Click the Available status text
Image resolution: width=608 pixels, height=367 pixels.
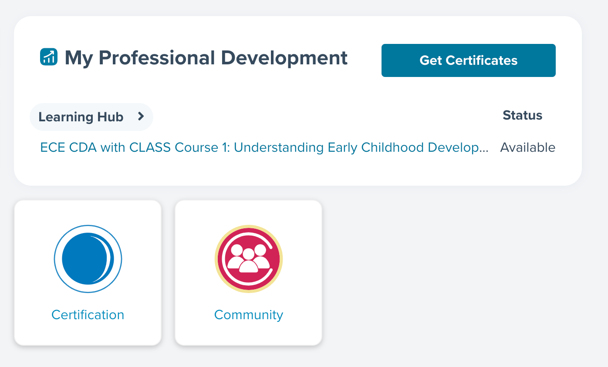click(527, 147)
